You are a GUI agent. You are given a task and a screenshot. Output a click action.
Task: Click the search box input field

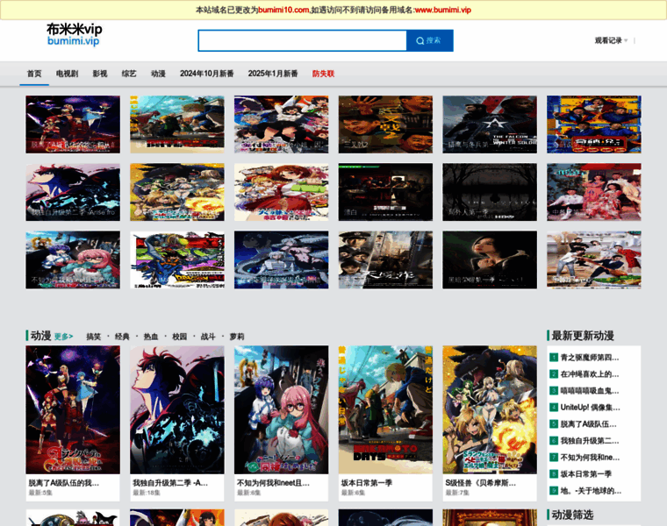coord(303,41)
